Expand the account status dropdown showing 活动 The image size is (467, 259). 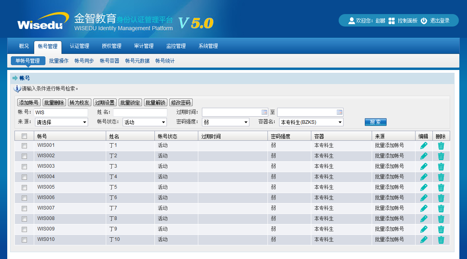[x=144, y=122]
